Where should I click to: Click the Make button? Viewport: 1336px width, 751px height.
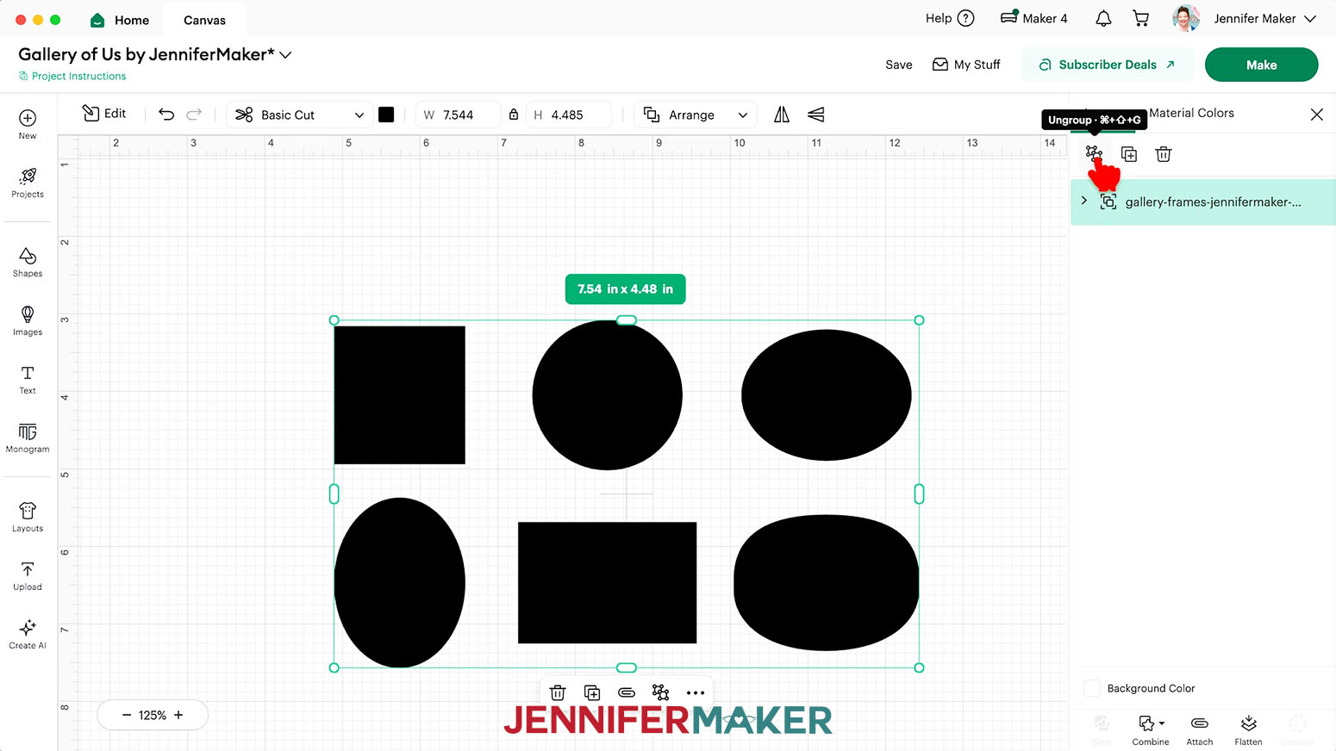pyautogui.click(x=1261, y=65)
